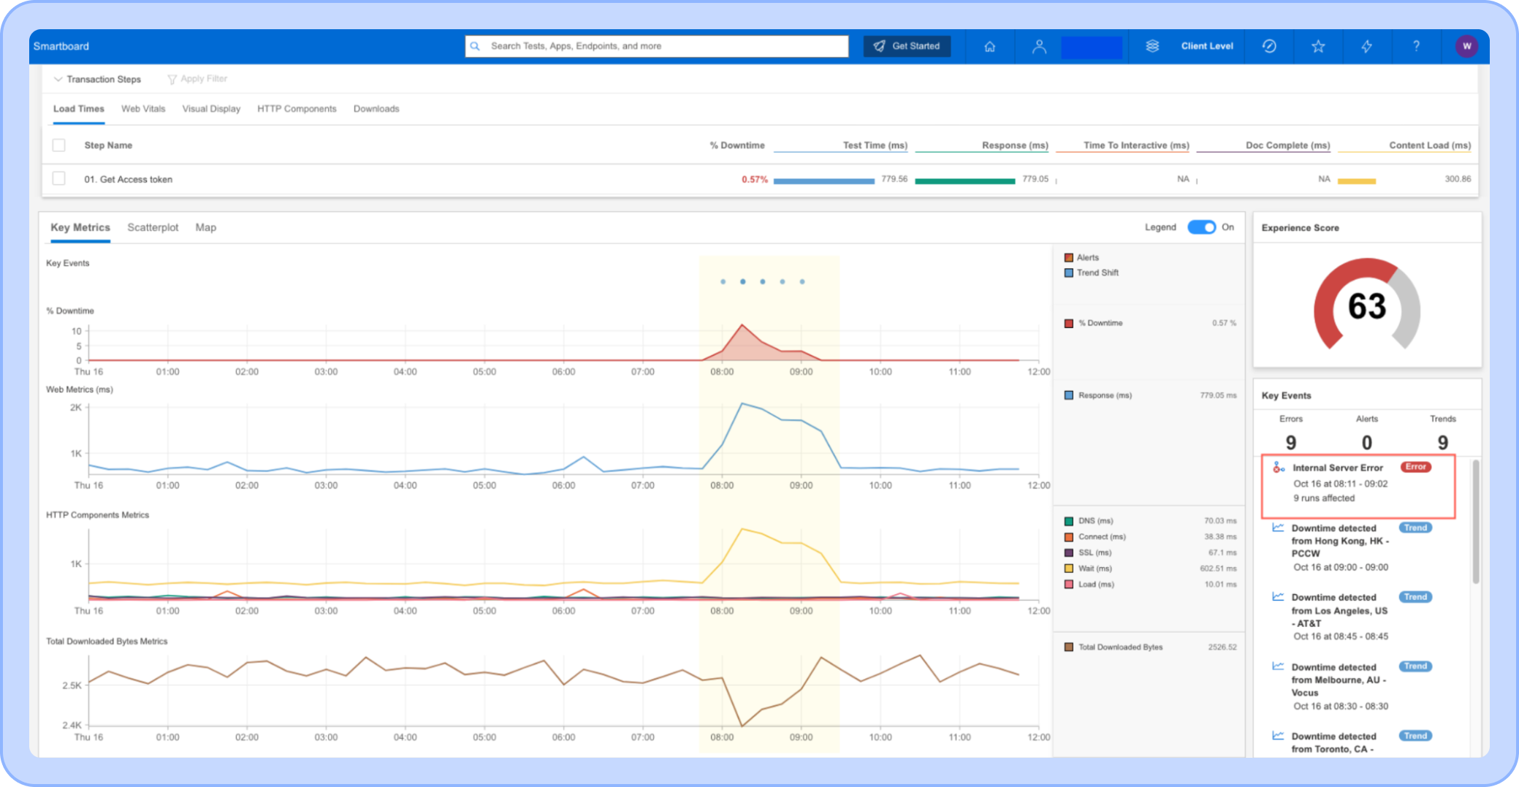Switch to the Scatterplot tab
This screenshot has width=1519, height=787.
(153, 227)
